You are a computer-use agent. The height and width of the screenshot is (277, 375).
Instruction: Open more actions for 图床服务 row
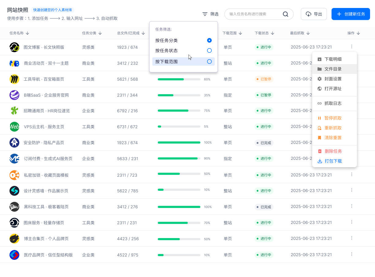[x=352, y=222]
